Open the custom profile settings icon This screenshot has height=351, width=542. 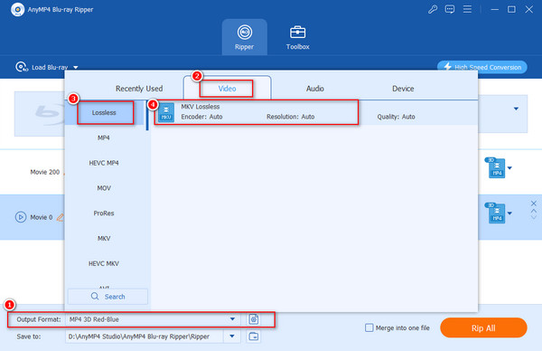(x=254, y=319)
